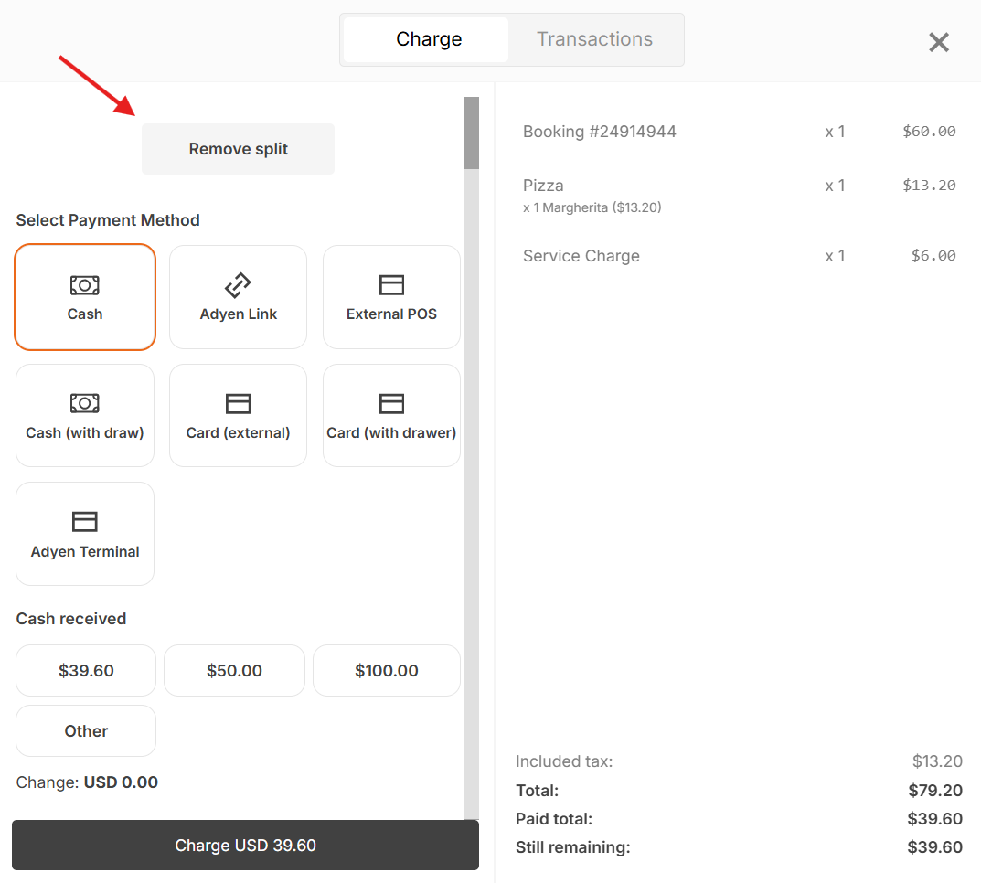Image resolution: width=981 pixels, height=883 pixels.
Task: Close the charge dialog with X
Action: coord(938,43)
